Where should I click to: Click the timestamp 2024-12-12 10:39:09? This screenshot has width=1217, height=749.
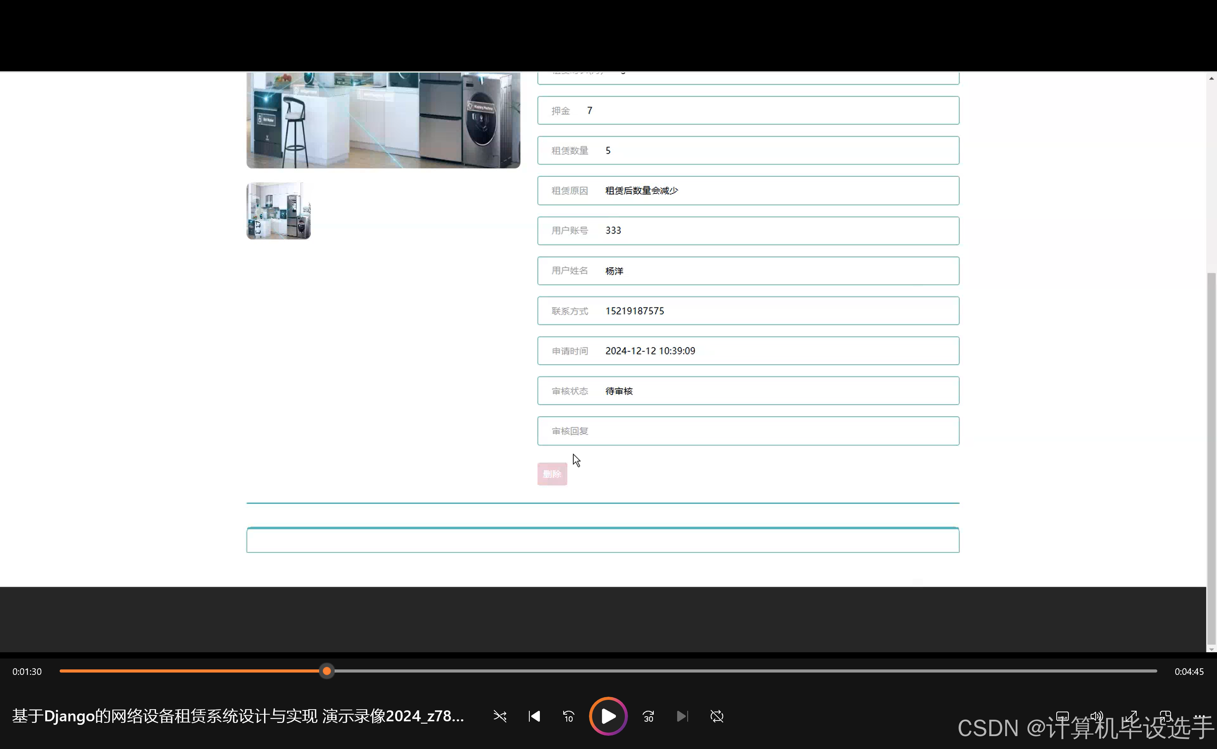tap(650, 351)
